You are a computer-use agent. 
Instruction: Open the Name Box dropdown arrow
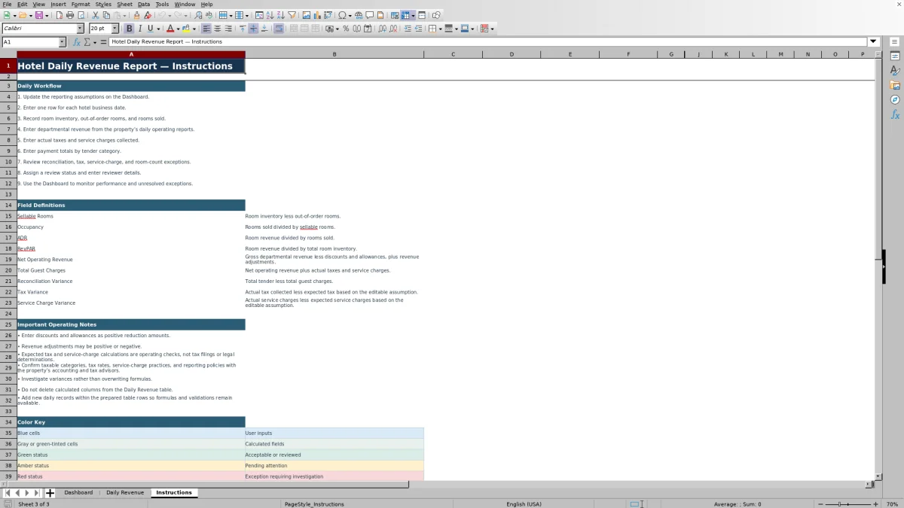pyautogui.click(x=62, y=42)
